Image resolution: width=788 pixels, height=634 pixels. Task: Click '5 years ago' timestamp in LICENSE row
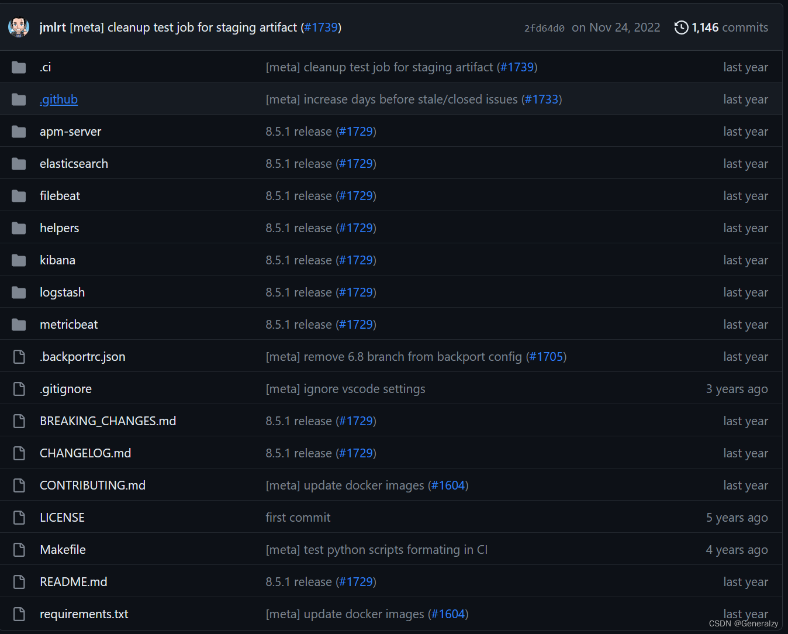click(737, 518)
